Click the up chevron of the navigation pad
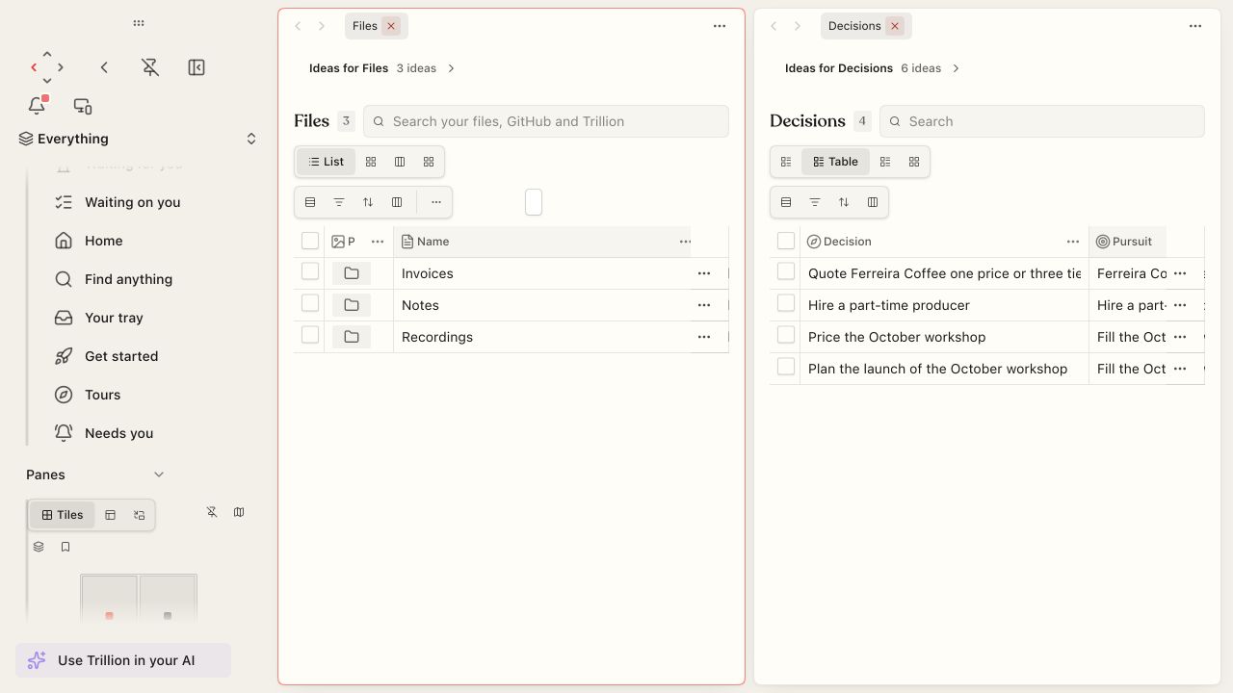This screenshot has width=1233, height=693. point(47,54)
